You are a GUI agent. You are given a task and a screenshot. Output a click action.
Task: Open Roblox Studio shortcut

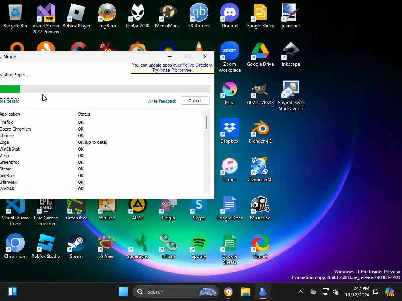click(x=46, y=246)
